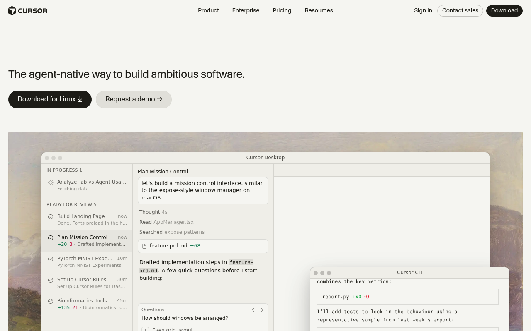This screenshot has height=331, width=531.
Task: Open the Build Landing Page task
Action: (87, 220)
